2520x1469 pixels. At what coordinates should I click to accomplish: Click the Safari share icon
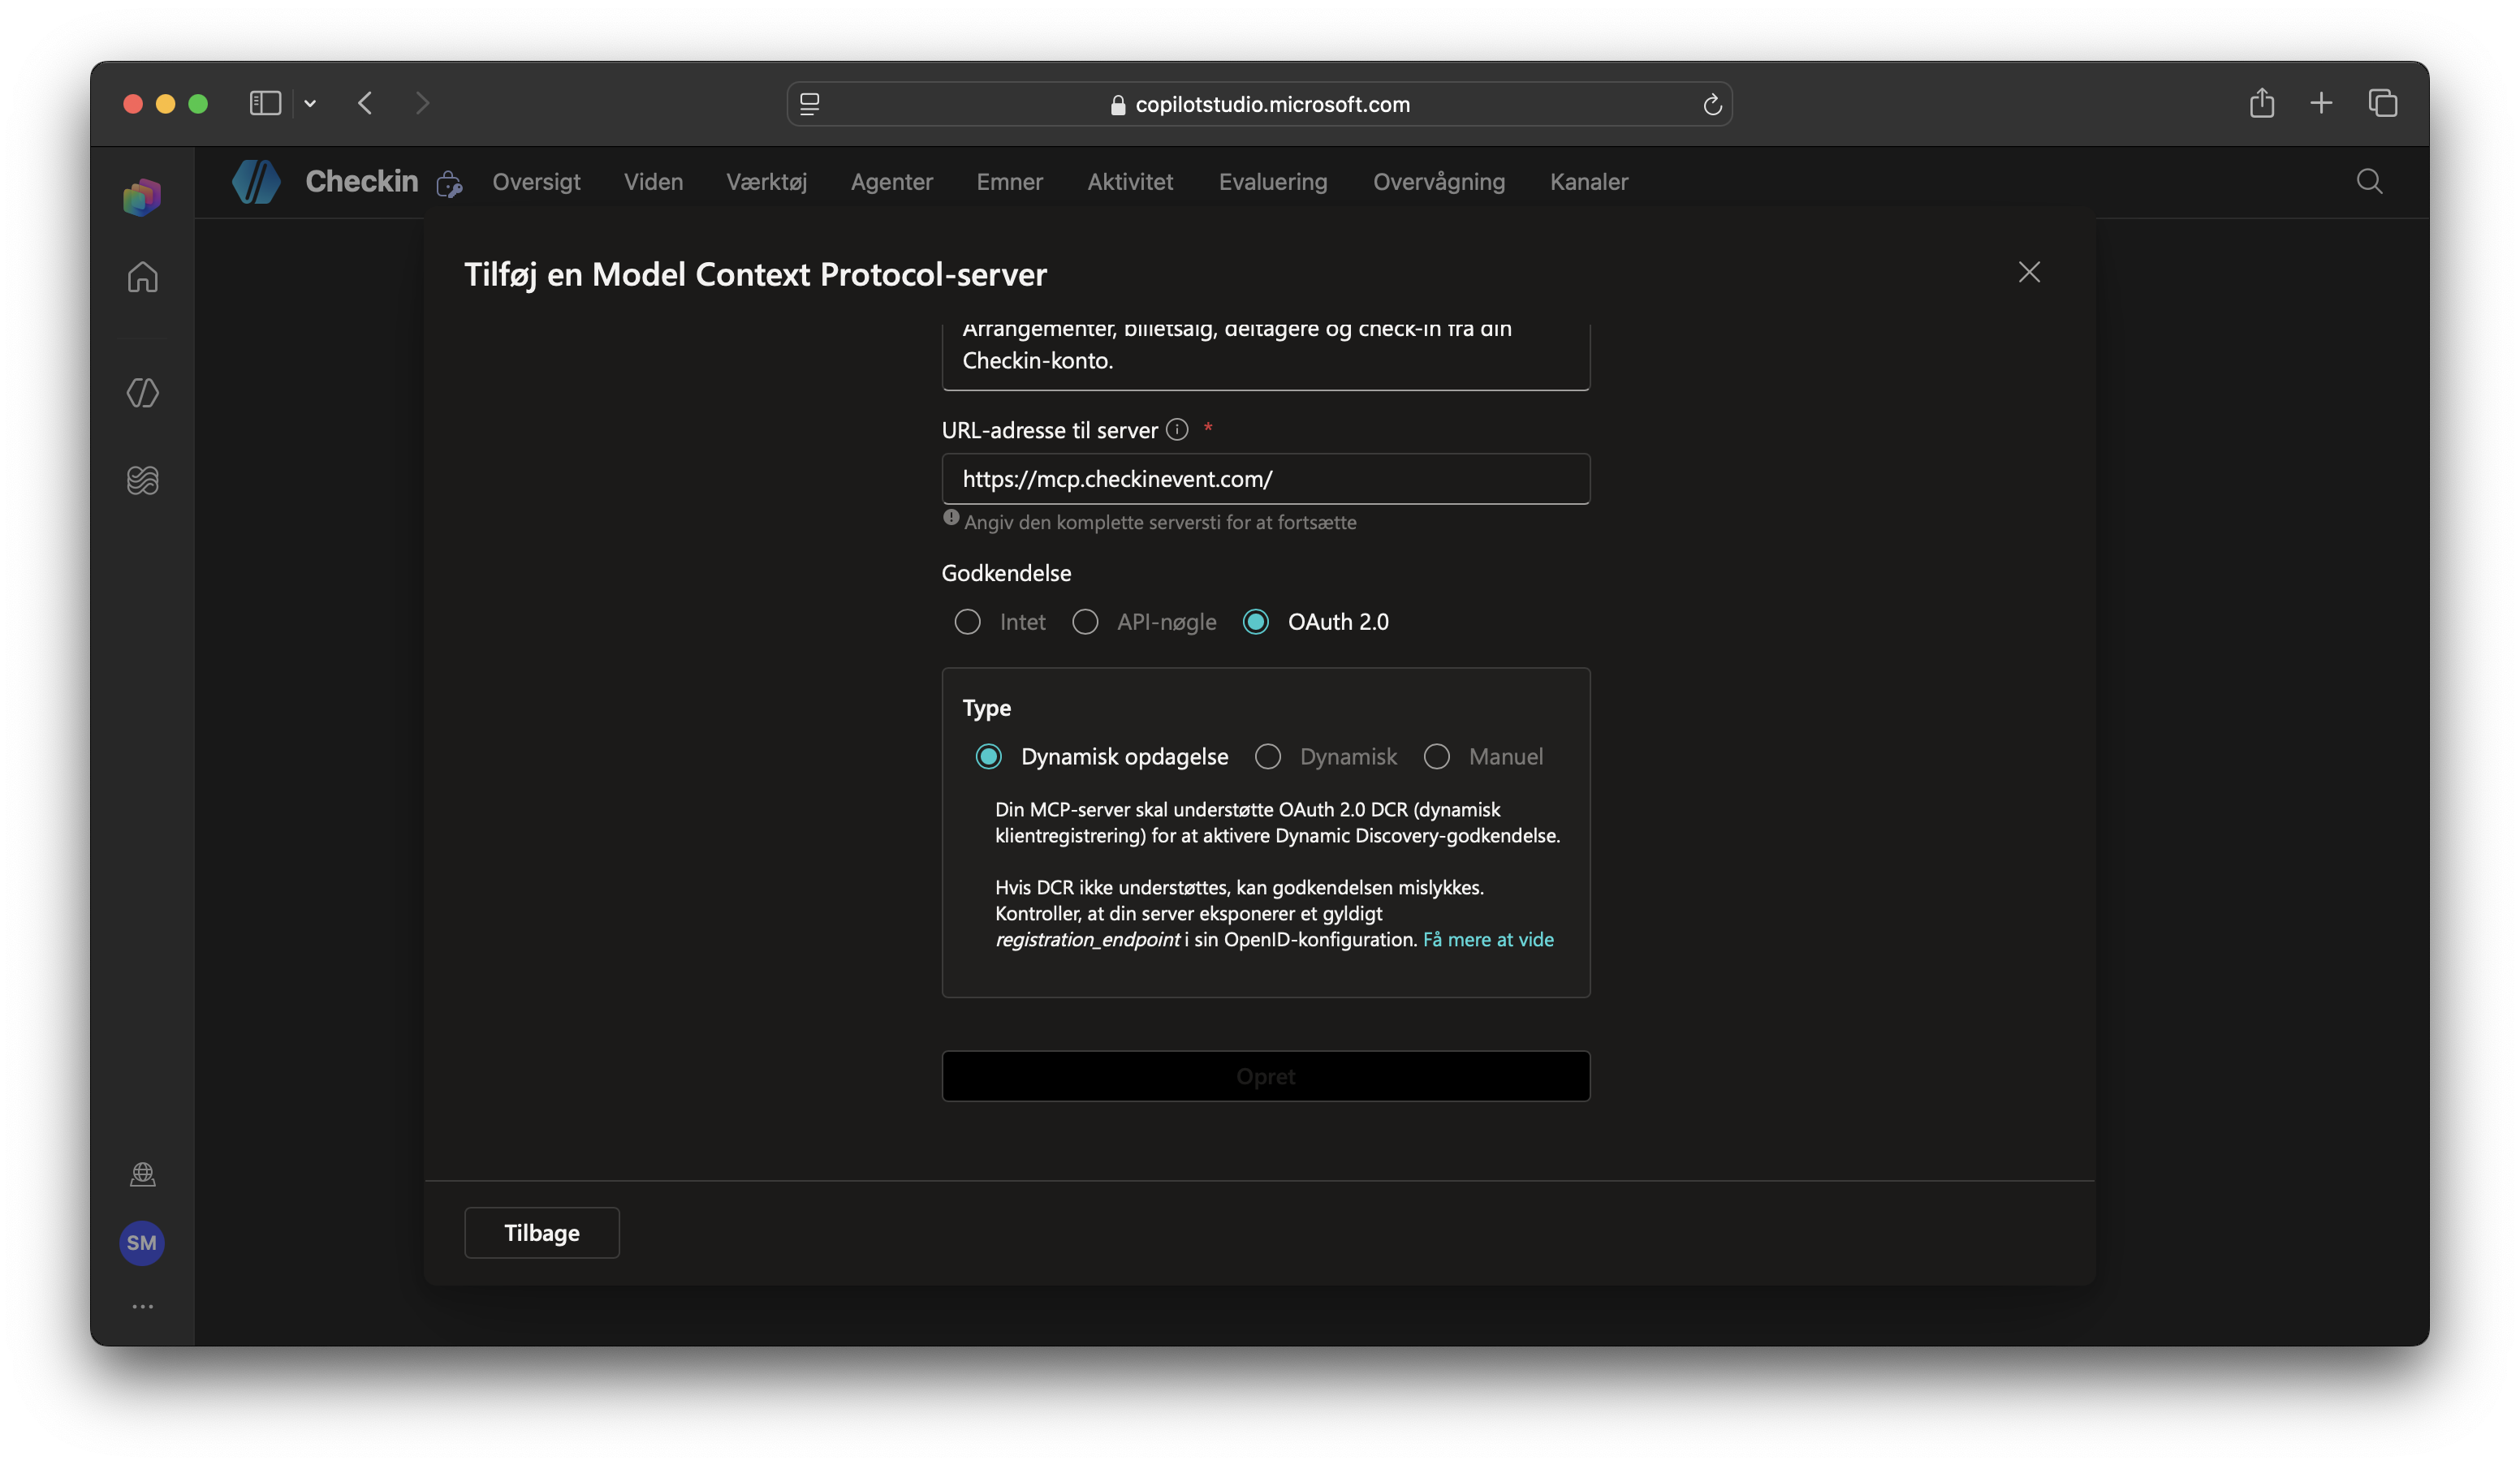coord(2262,103)
